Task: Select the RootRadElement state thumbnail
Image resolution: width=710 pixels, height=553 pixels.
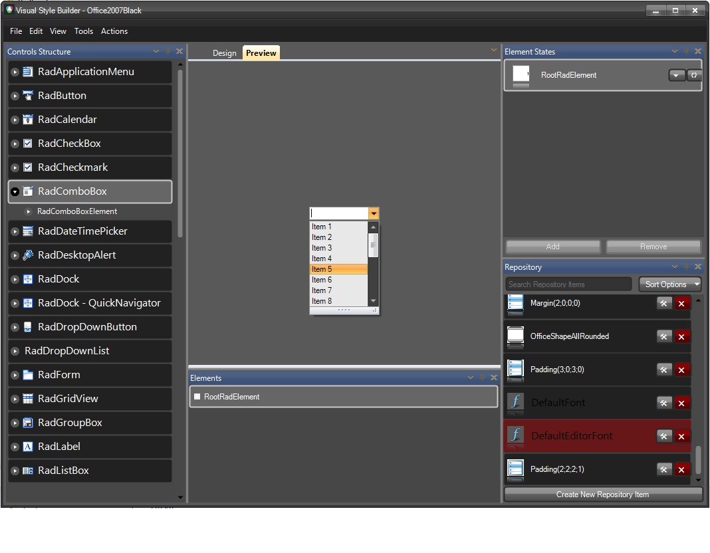Action: (521, 75)
